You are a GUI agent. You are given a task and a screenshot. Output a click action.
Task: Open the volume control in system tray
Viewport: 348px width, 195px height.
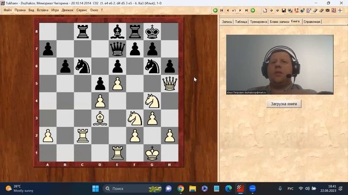pos(307,188)
